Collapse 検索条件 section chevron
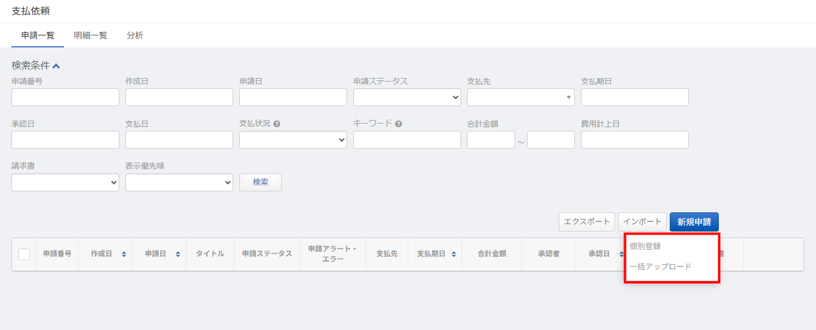 point(56,66)
